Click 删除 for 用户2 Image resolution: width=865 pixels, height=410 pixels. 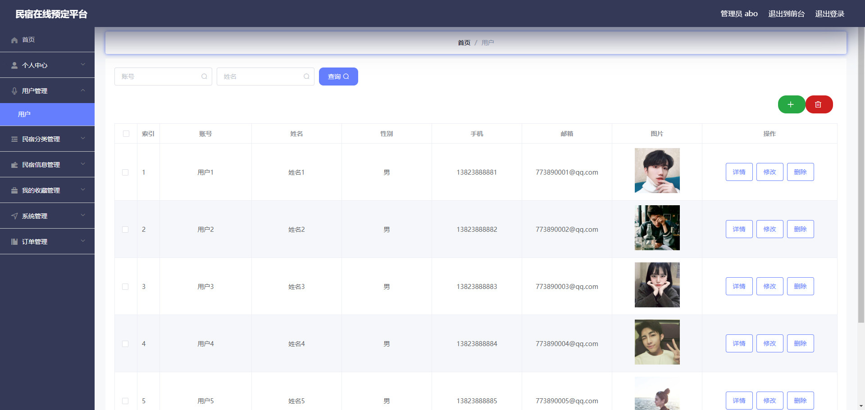point(801,229)
